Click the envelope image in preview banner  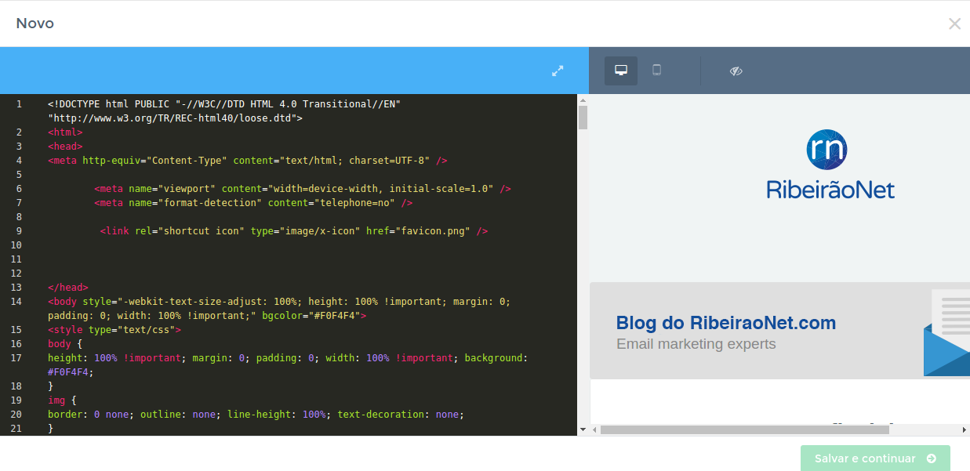tap(946, 332)
